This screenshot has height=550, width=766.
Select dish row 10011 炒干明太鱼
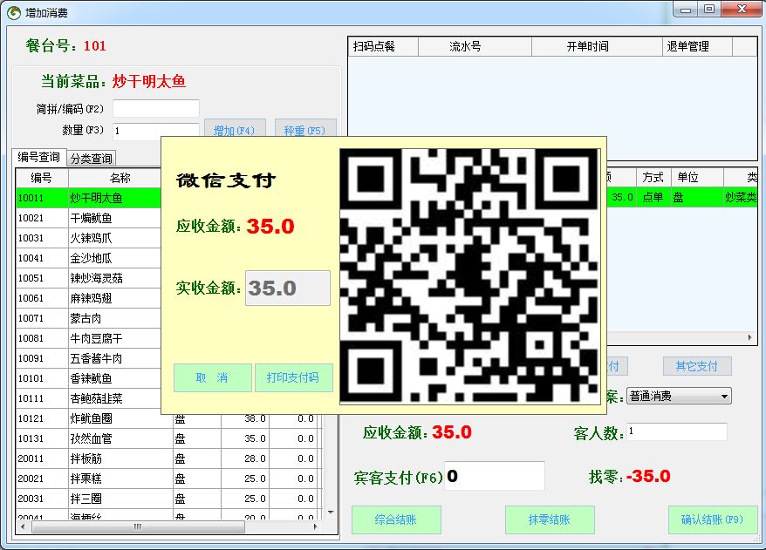[89, 198]
